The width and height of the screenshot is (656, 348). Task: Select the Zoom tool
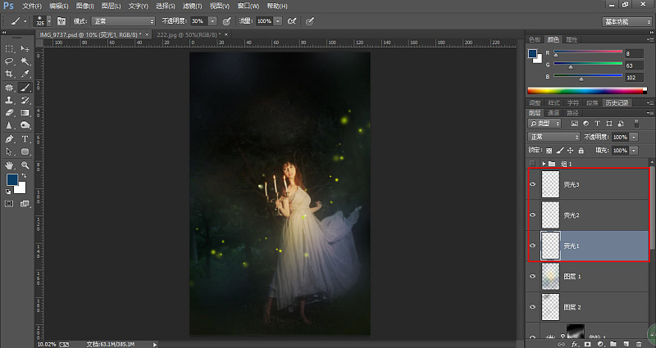coord(25,165)
